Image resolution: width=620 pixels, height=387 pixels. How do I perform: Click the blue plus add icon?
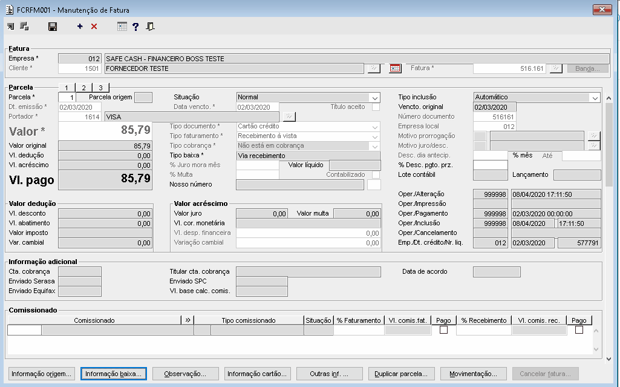click(x=80, y=27)
